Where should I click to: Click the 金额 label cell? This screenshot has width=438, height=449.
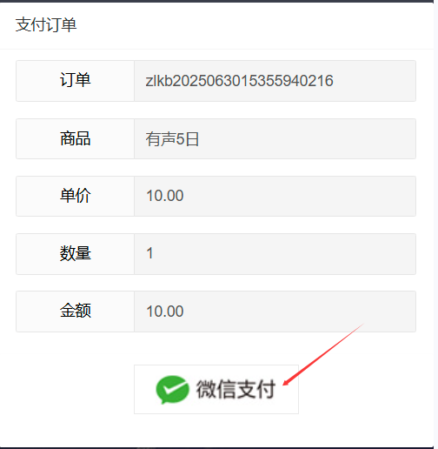pos(75,312)
